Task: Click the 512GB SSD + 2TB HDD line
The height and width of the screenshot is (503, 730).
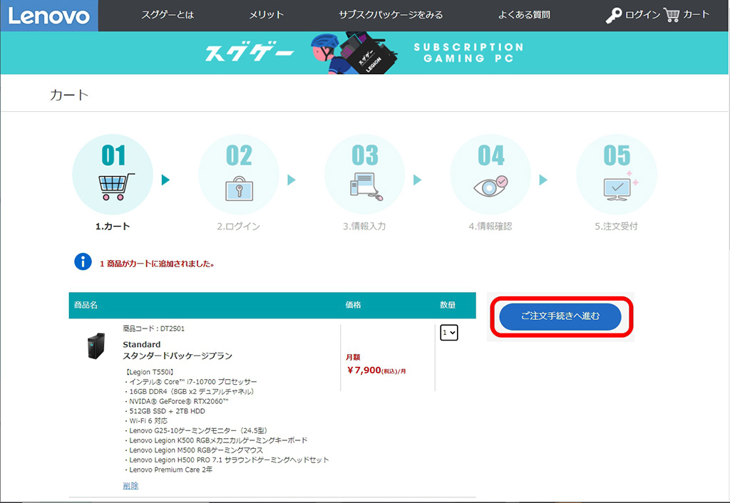Action: coord(165,411)
